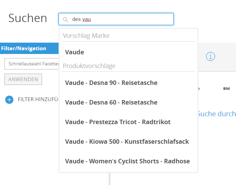Click the magnifier icon in search field

pos(65,20)
